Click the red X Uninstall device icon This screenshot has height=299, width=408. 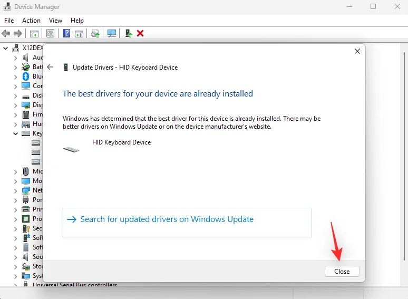(140, 33)
